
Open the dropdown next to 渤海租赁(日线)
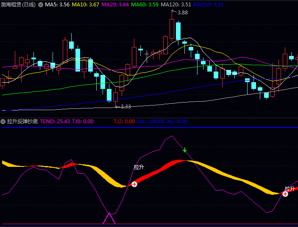point(41,5)
